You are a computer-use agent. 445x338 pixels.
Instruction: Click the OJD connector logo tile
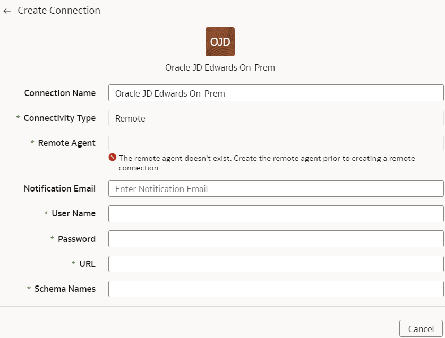coord(220,42)
